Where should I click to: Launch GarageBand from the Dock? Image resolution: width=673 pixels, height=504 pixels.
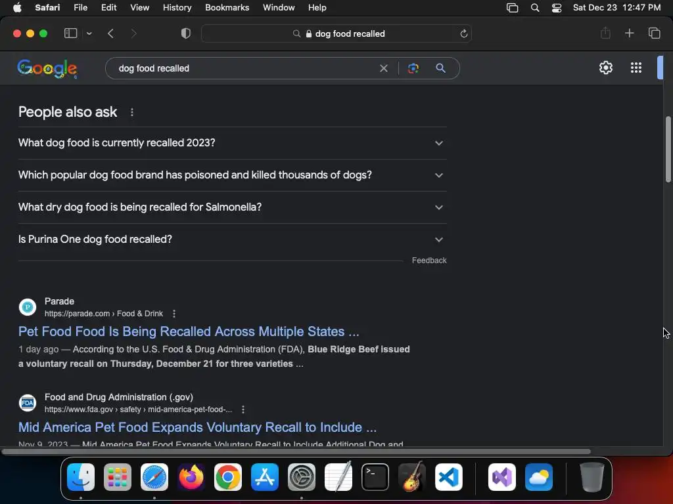click(x=412, y=477)
